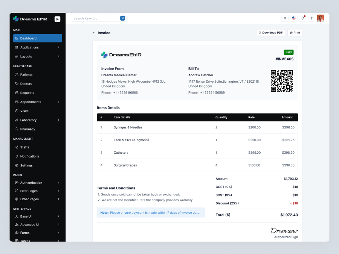Go back using the arrow beside Invoice
Image resolution: width=339 pixels, height=254 pixels.
(x=94, y=33)
